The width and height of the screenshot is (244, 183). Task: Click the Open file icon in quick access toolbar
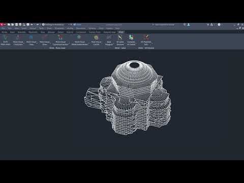(x=13, y=25)
